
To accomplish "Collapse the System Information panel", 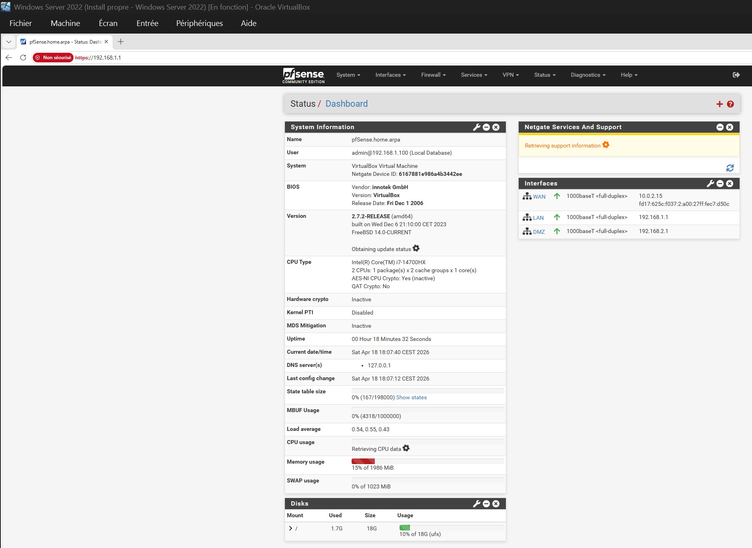I will pyautogui.click(x=487, y=127).
